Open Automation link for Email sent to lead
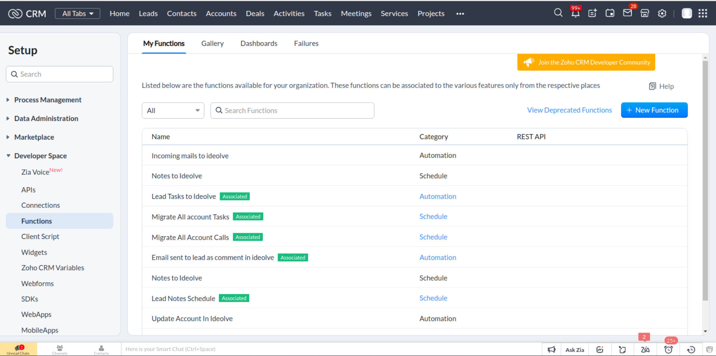Image resolution: width=716 pixels, height=356 pixels. [x=438, y=257]
